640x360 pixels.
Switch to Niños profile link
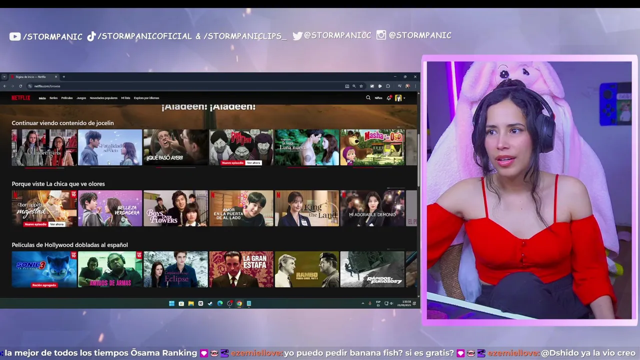coord(378,98)
